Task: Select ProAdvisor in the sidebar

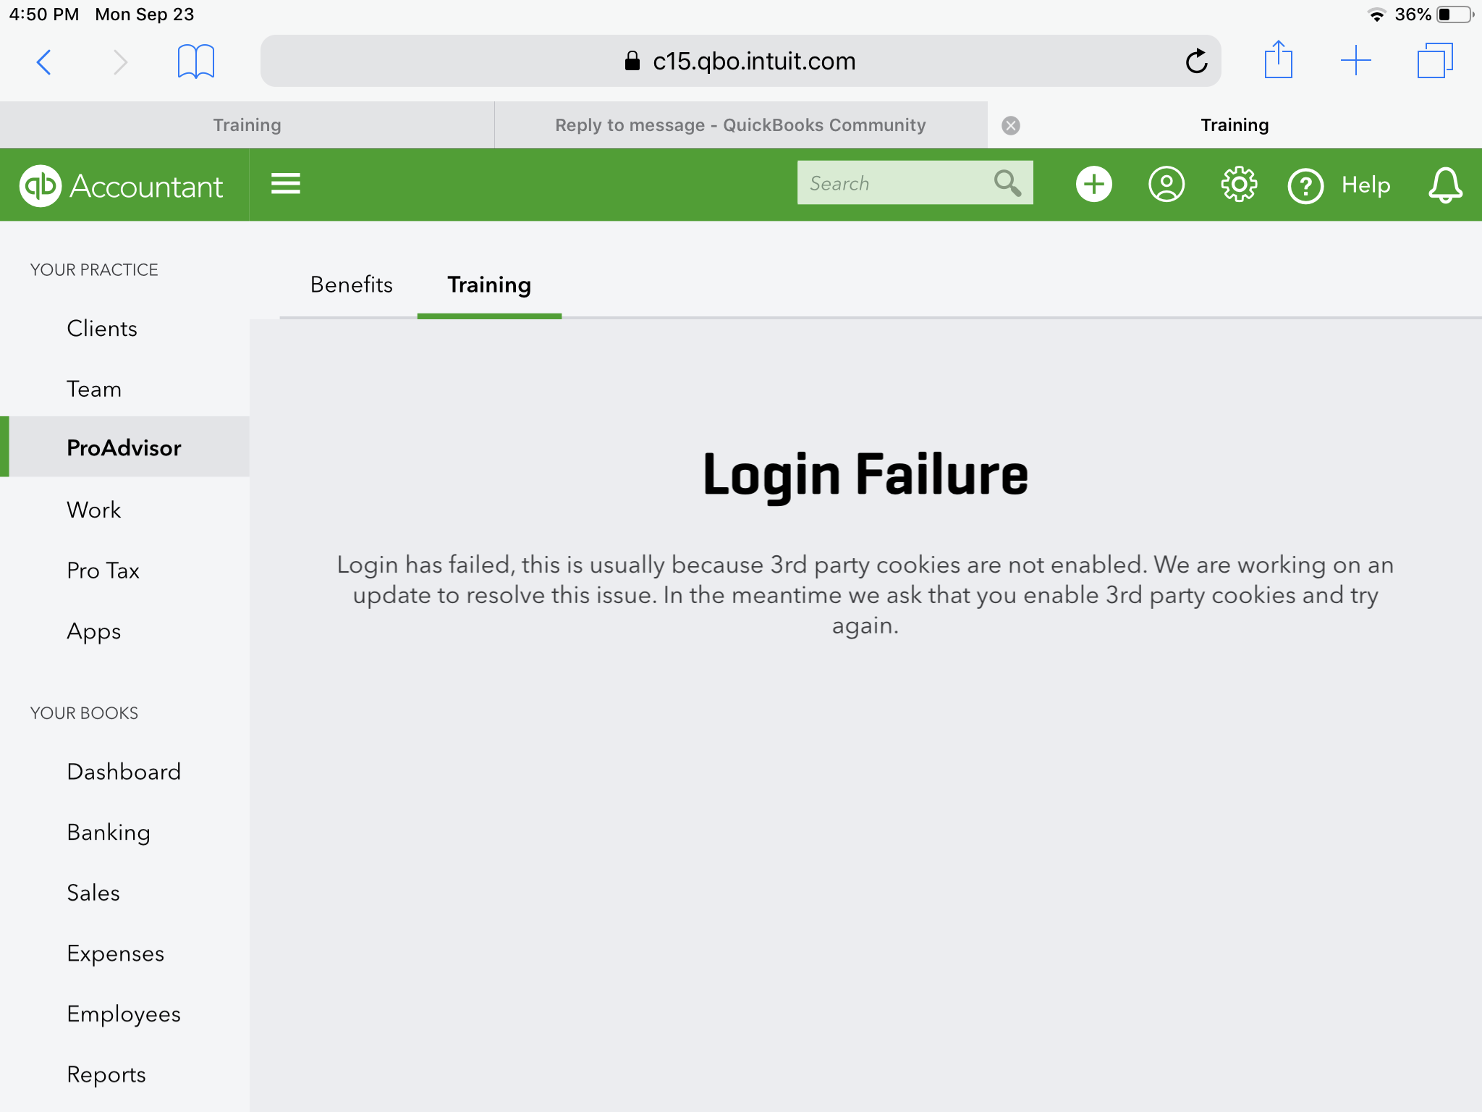Action: pos(124,447)
